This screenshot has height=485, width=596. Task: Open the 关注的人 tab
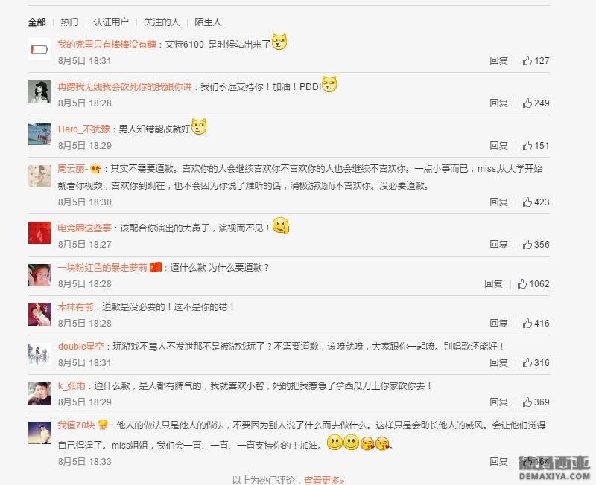tap(162, 22)
